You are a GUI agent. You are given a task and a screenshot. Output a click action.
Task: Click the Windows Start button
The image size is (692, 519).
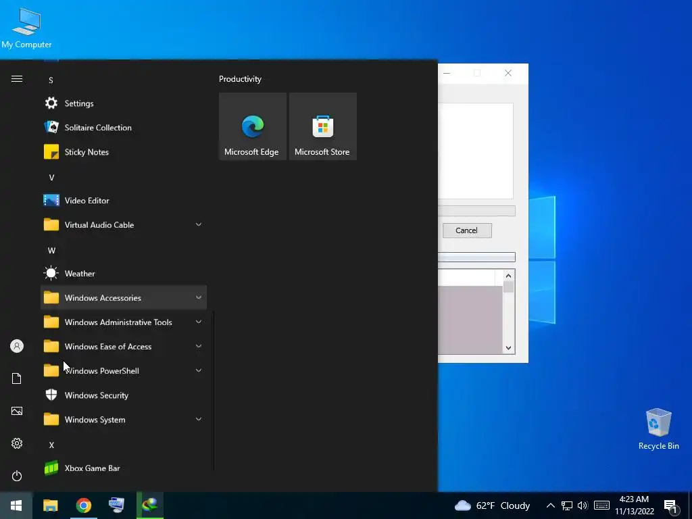[x=16, y=505]
